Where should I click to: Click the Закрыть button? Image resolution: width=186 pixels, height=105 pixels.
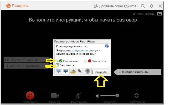coord(101,72)
